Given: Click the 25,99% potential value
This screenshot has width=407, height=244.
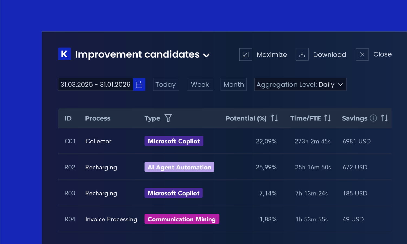Looking at the screenshot, I should click(x=266, y=168).
